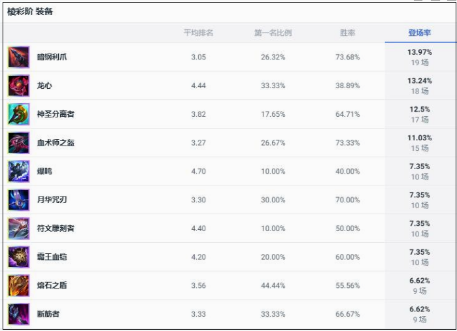Click the 龙心 item icon
This screenshot has width=457, height=331.
(19, 86)
